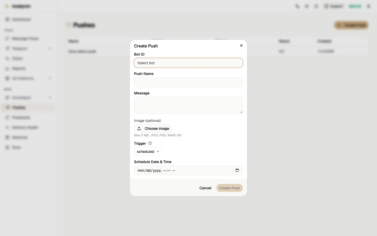Image resolution: width=377 pixels, height=236 pixels.
Task: Focus the Push Name input field
Action: click(x=188, y=82)
